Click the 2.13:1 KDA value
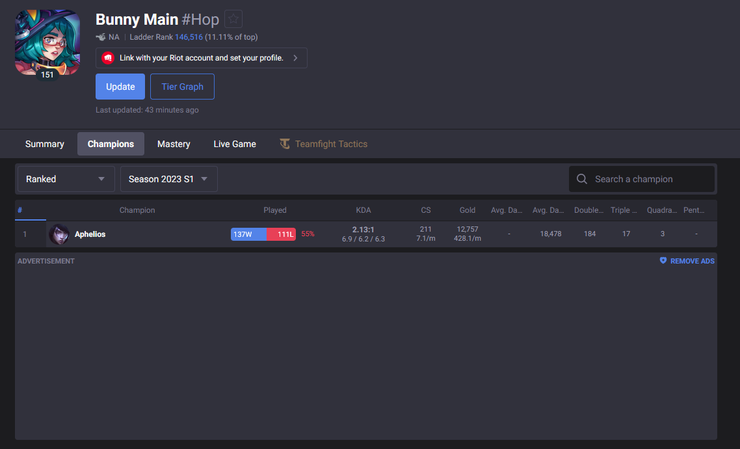 (363, 230)
